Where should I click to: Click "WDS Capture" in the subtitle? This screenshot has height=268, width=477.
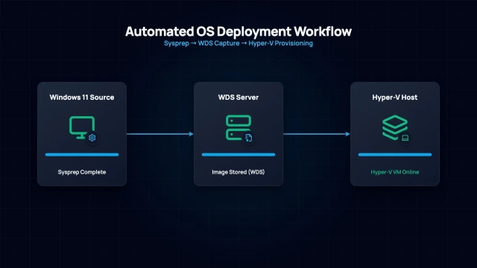coord(218,43)
